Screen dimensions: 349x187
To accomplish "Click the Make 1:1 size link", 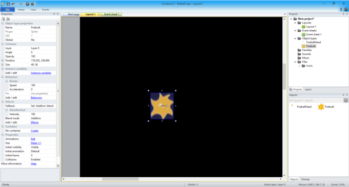I will coord(36,143).
